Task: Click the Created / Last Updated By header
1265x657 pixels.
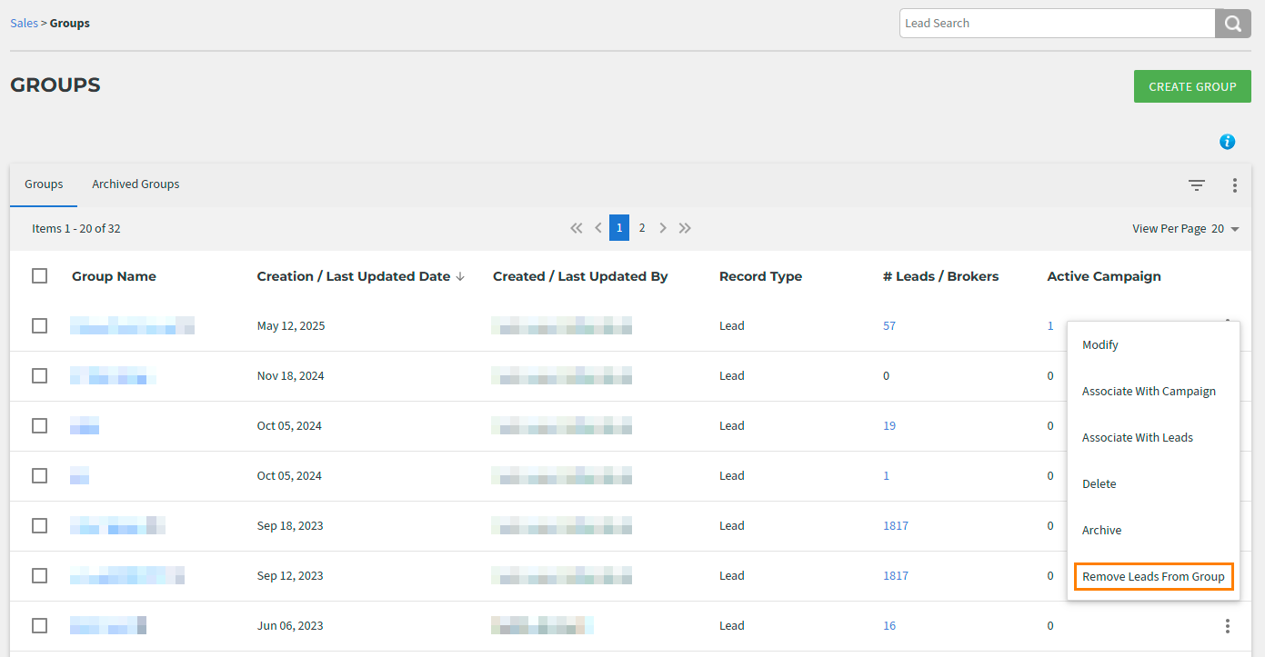Action: point(580,276)
